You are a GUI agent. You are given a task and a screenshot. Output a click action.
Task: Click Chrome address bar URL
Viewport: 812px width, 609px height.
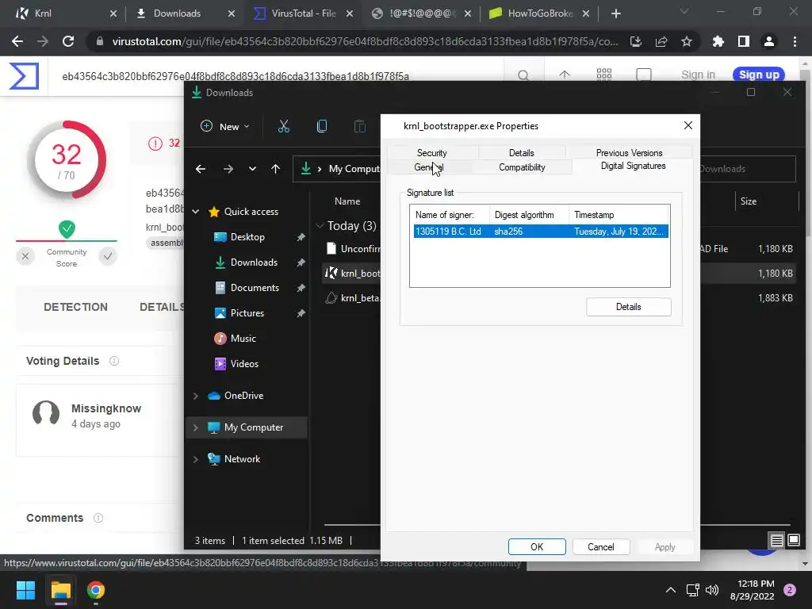coord(365,41)
